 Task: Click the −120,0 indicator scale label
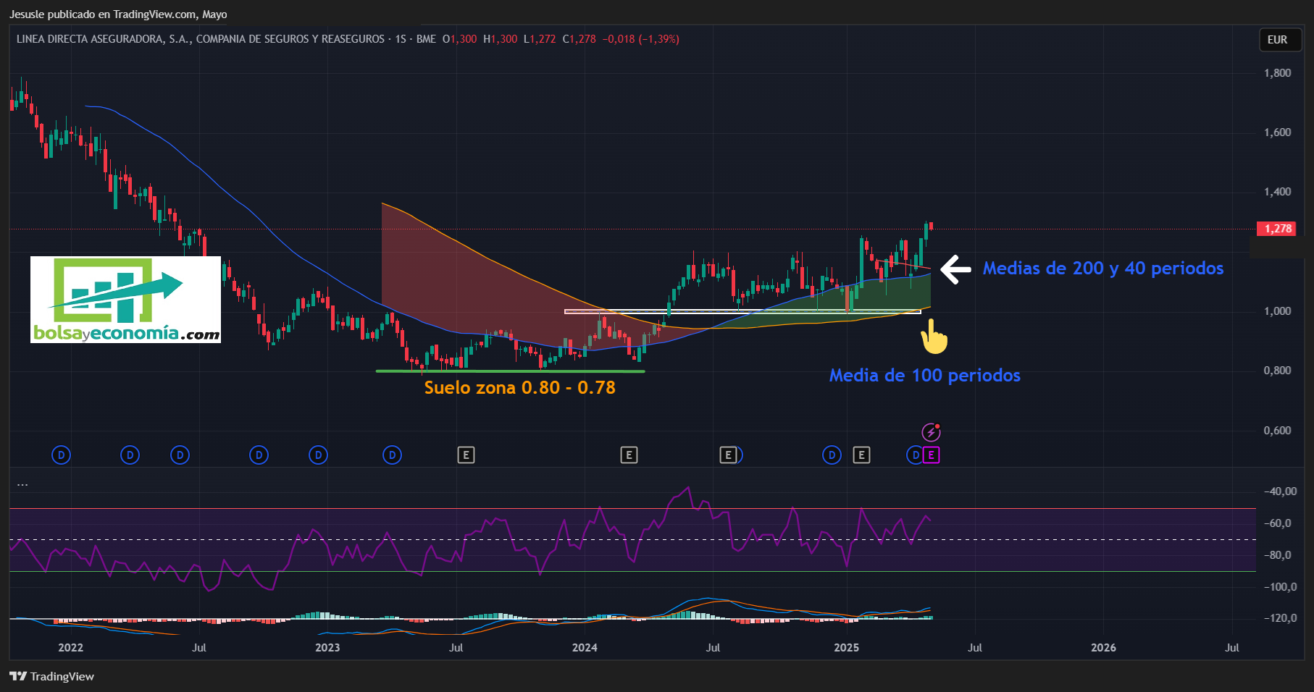(x=1280, y=618)
